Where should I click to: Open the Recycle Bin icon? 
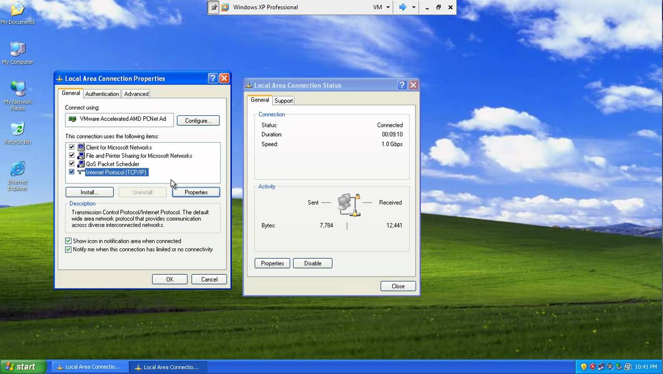(18, 133)
